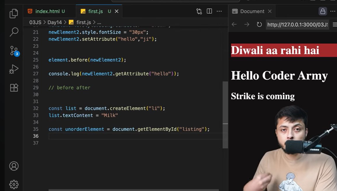
Task: Click the console.log statement on line 27
Action: click(x=114, y=74)
